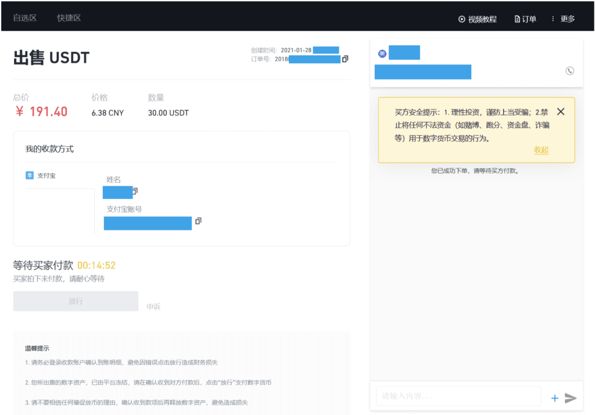Collapse the notice via 收起 link
The height and width of the screenshot is (415, 595).
(541, 150)
